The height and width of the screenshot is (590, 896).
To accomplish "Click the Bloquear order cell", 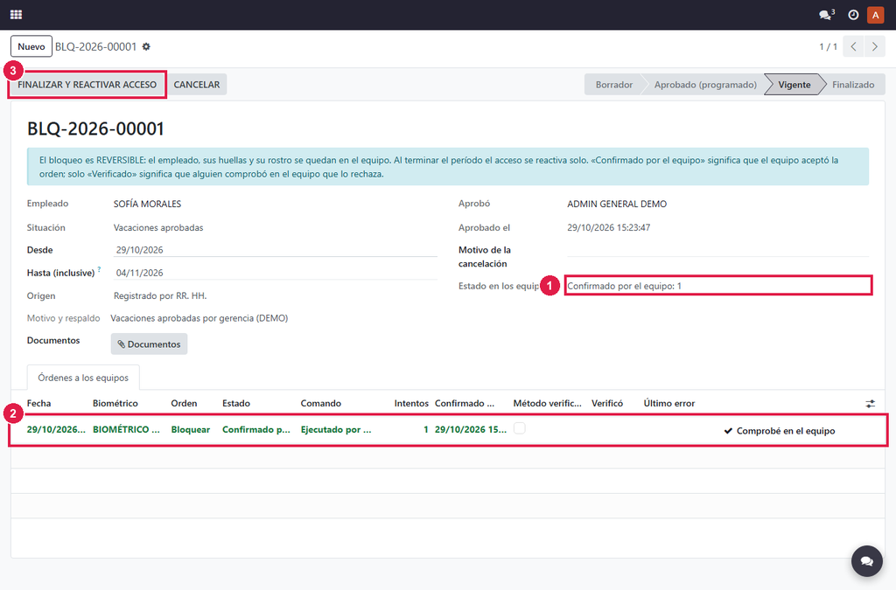I will 190,430.
